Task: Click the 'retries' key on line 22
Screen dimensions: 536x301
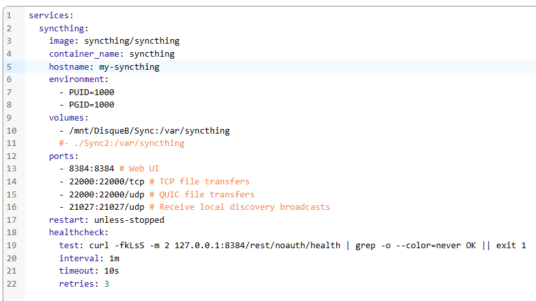Action: 76,284
